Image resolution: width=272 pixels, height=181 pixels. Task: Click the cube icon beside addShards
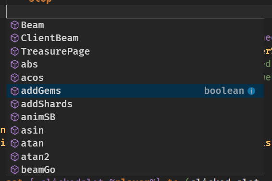pyautogui.click(x=14, y=104)
